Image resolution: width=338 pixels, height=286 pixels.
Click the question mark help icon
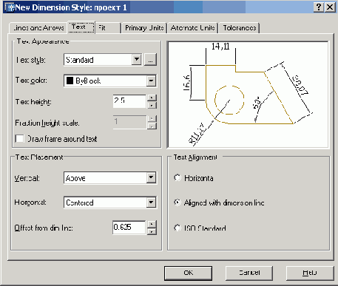click(x=319, y=7)
